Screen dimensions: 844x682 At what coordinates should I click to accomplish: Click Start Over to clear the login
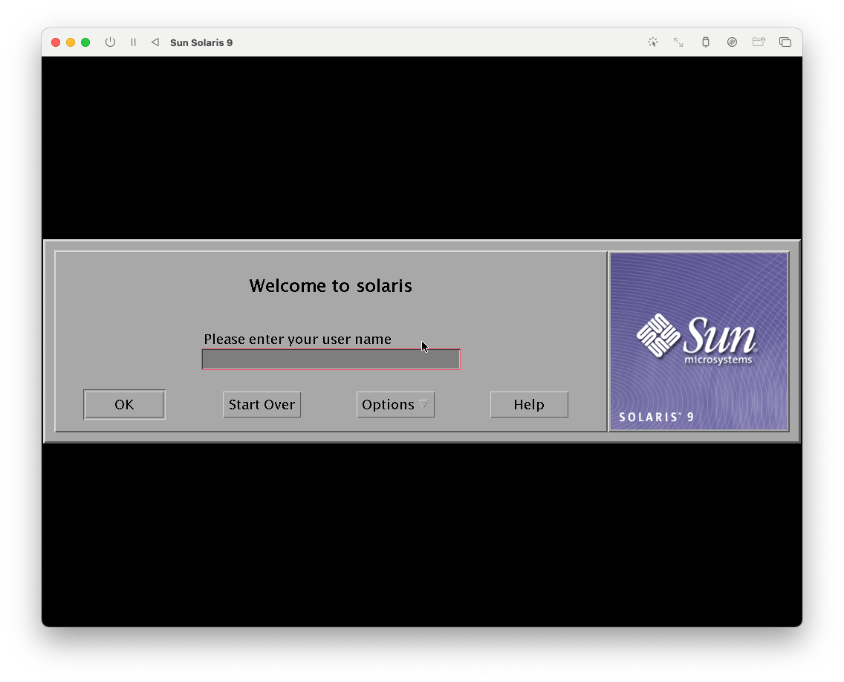click(x=262, y=404)
